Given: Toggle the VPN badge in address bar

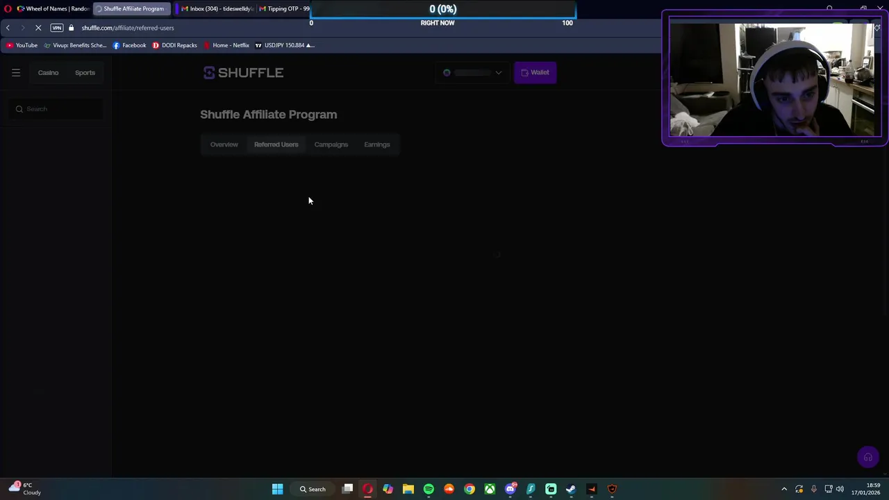Looking at the screenshot, I should pos(56,28).
